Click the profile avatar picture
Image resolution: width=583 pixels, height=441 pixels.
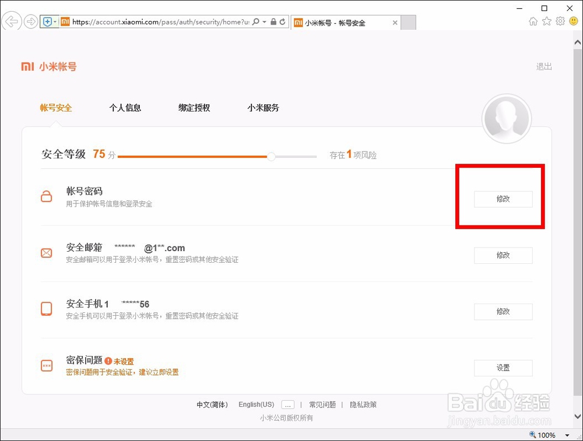507,119
